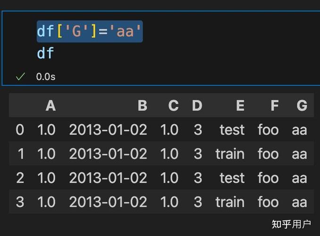The height and width of the screenshot is (236, 320).
Task: Select column header A
Action: [51, 106]
